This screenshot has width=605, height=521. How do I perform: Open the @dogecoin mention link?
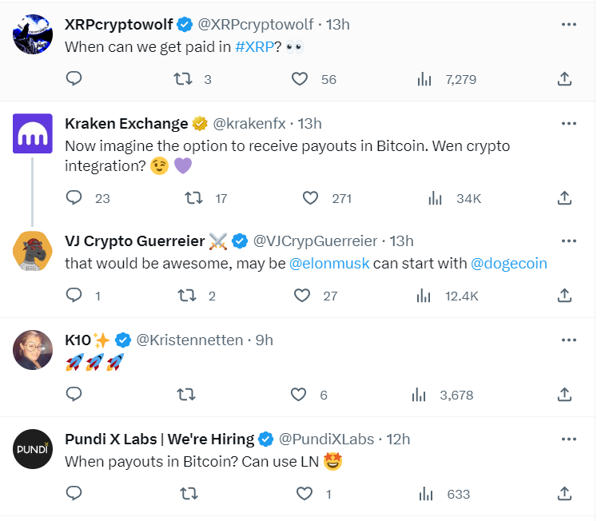[508, 264]
